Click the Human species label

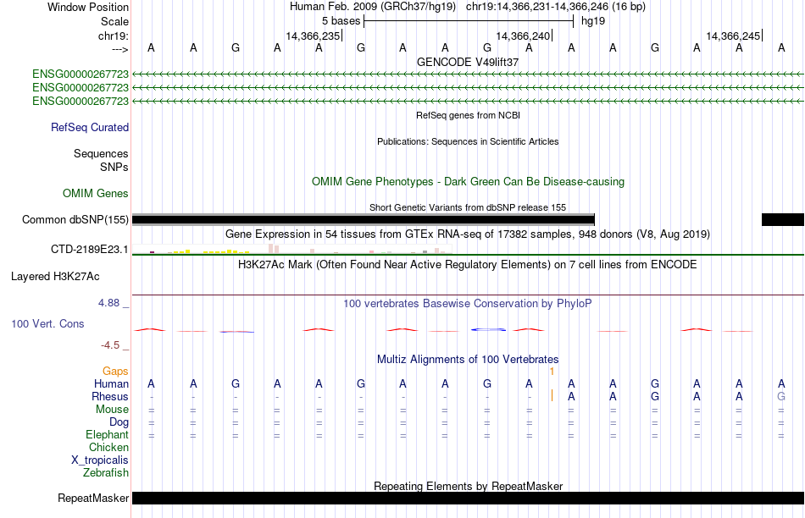point(111,383)
